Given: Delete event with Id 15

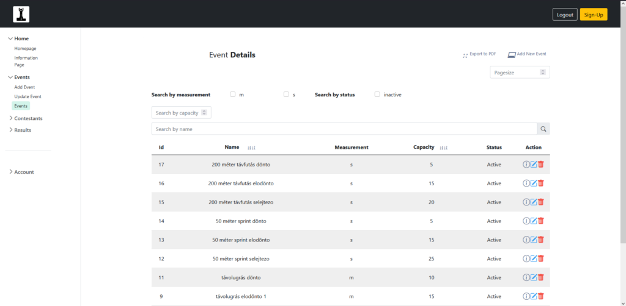Looking at the screenshot, I should click(541, 202).
